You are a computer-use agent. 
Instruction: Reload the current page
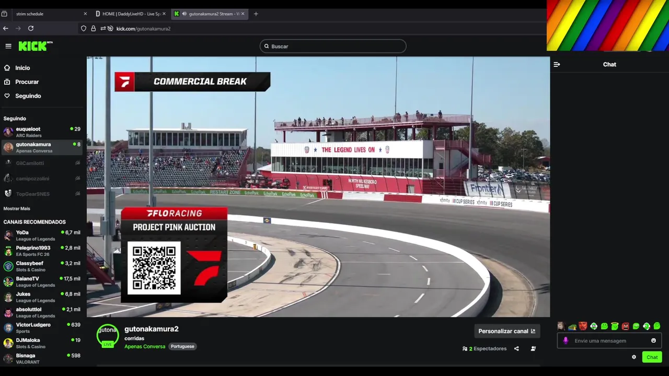tap(31, 28)
